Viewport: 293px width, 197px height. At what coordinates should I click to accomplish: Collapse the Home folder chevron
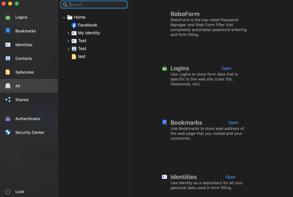pyautogui.click(x=64, y=17)
